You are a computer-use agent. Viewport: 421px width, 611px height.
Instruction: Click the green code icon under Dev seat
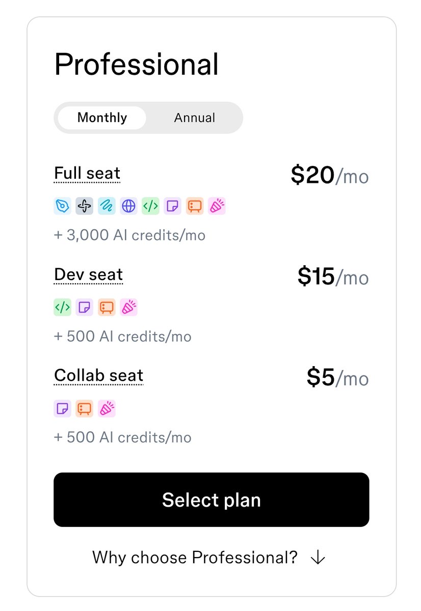[62, 307]
